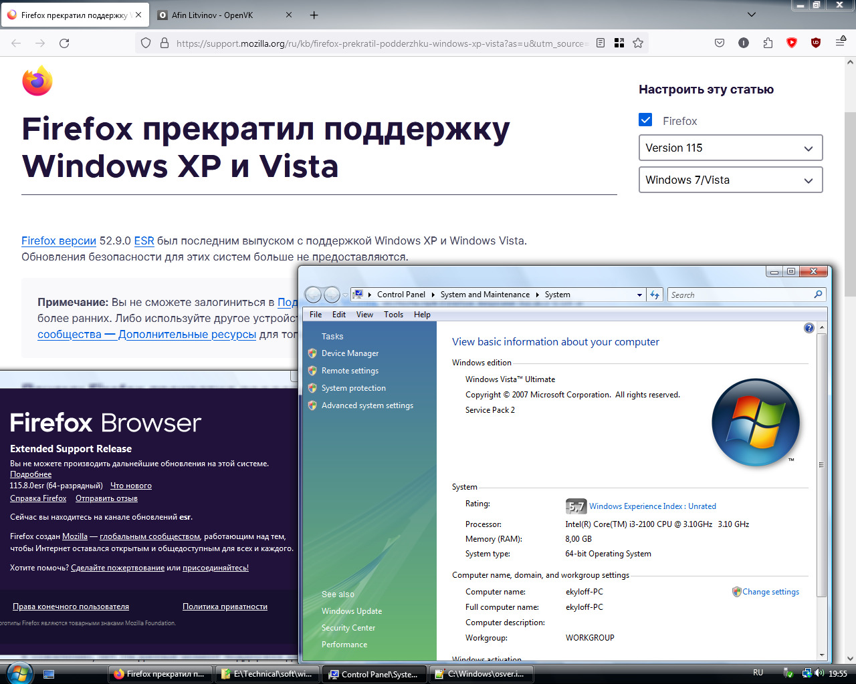
Task: Click the Firefox forward arrow
Action: [40, 43]
